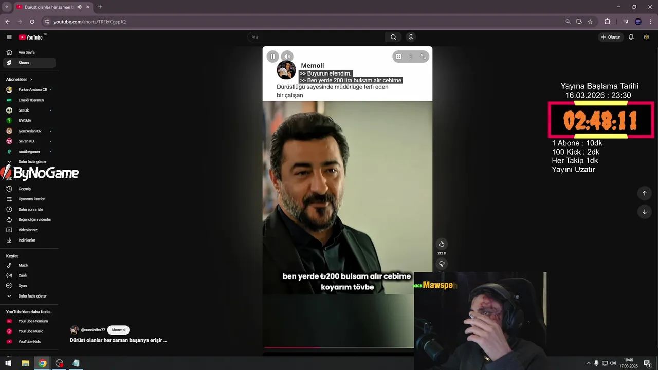Viewport: 658px width, 370px height.
Task: Click the youtube.com address bar URL
Action: [x=90, y=22]
